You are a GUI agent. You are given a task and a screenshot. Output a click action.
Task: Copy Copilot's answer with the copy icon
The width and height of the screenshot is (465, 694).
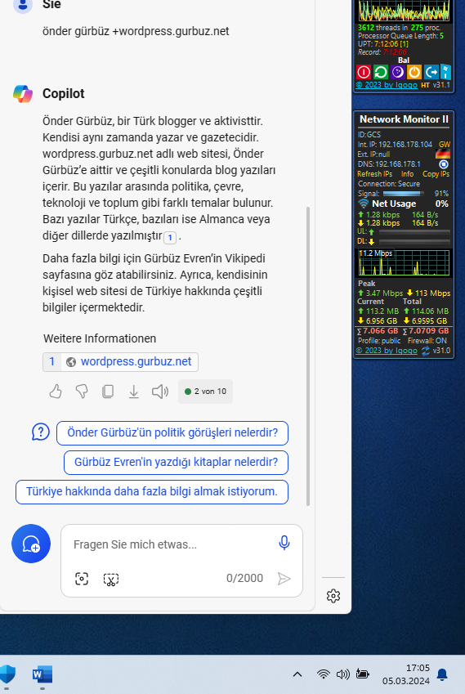(108, 392)
